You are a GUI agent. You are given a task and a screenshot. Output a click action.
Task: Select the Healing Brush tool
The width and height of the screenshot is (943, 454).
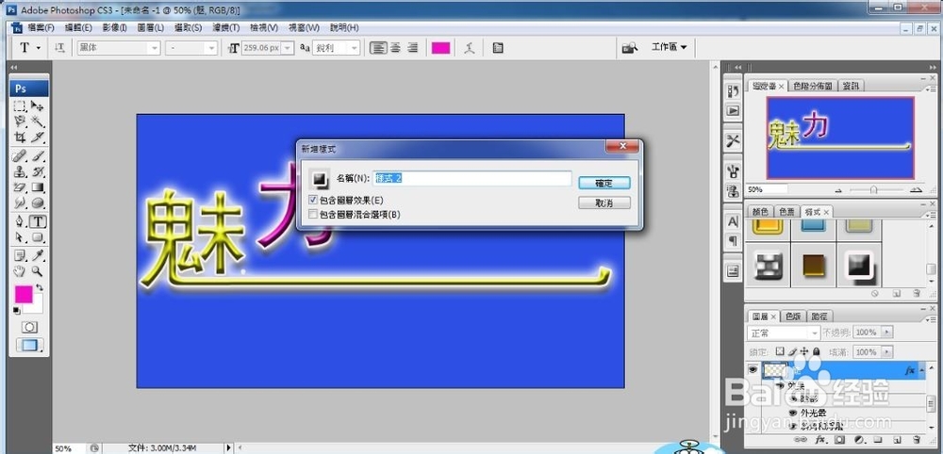click(21, 156)
